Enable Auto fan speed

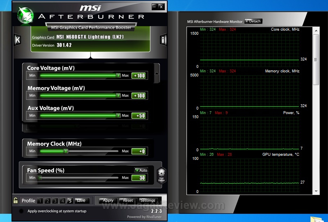[x=141, y=170]
